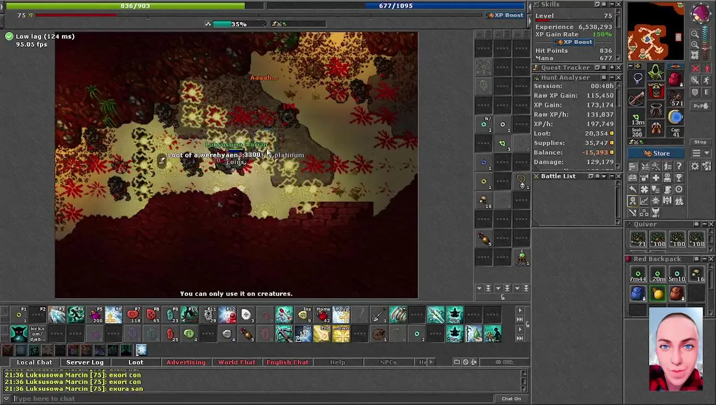Click the highlighted hunt analyser icon
Screen dimensions: 716x405
[x=633, y=200]
